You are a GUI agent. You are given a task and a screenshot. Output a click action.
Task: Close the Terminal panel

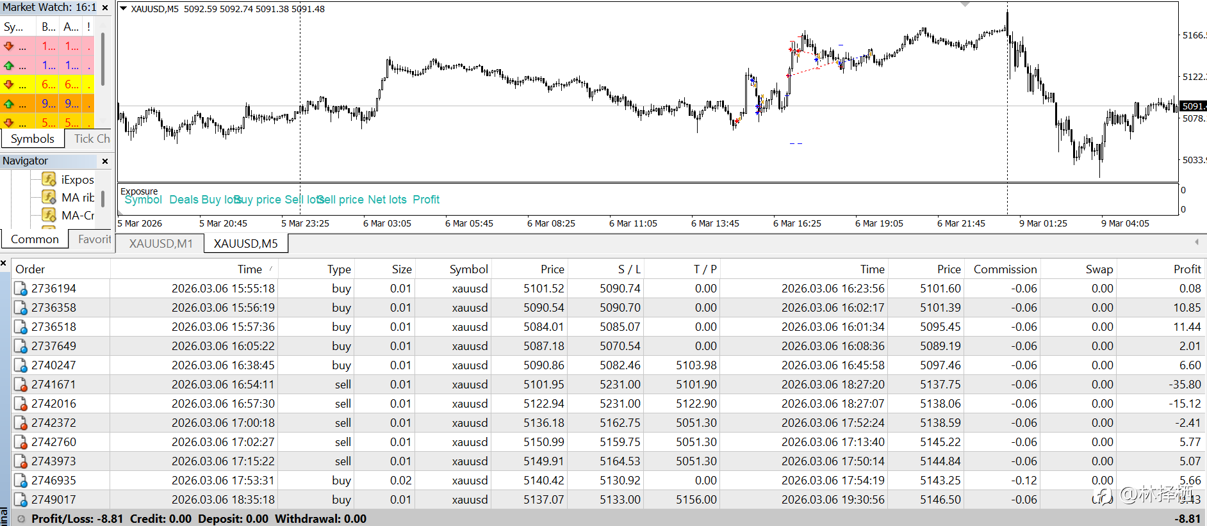coord(4,263)
